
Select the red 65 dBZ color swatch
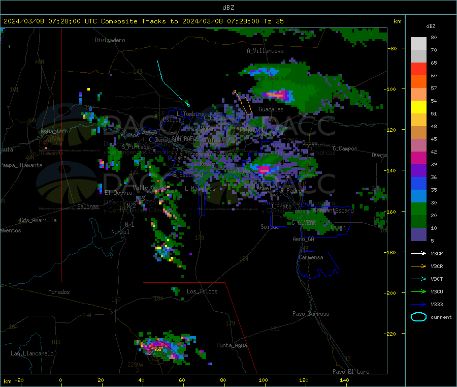point(418,69)
